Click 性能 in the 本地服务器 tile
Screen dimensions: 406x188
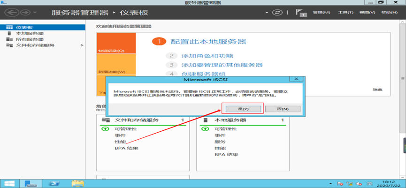[x=220, y=148]
